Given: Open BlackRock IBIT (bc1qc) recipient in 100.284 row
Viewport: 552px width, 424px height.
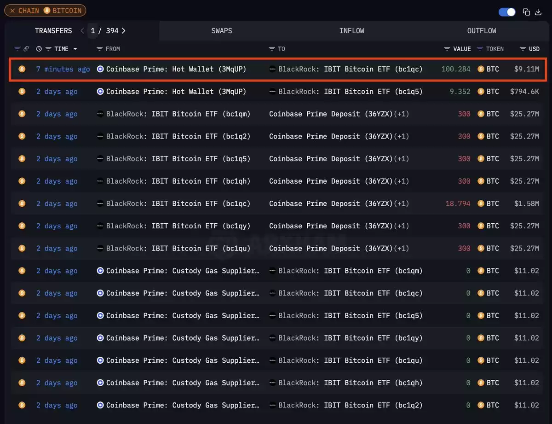Looking at the screenshot, I should point(351,69).
